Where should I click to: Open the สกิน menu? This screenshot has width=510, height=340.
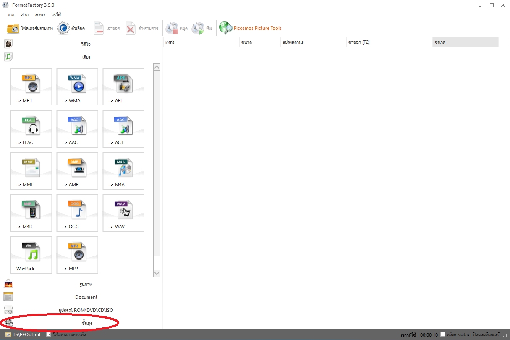click(x=25, y=15)
